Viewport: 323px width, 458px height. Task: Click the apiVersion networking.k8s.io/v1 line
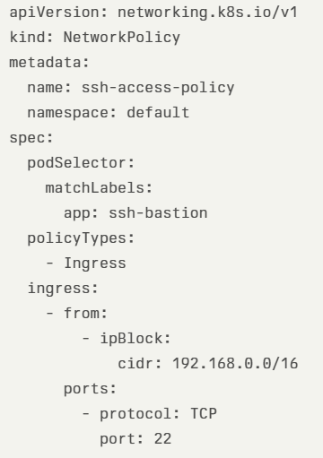click(153, 13)
